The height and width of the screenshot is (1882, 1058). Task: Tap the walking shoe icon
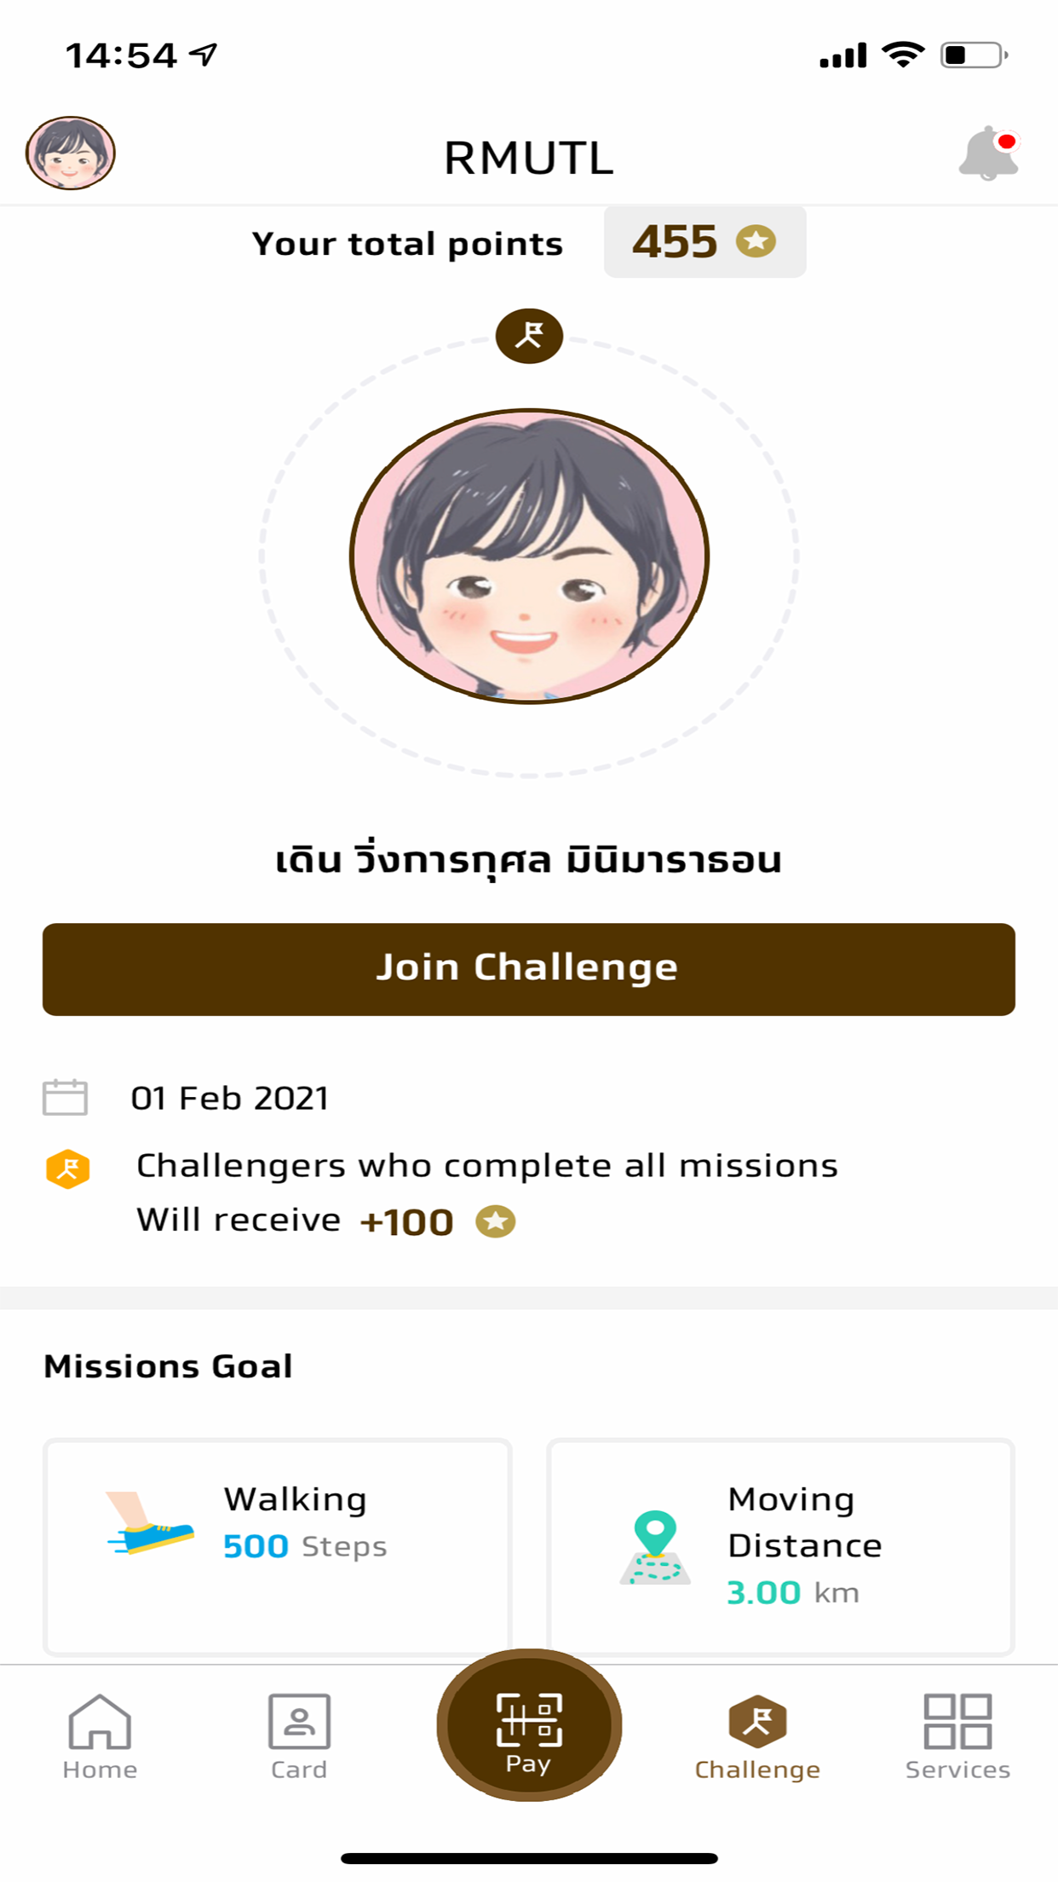point(151,1525)
